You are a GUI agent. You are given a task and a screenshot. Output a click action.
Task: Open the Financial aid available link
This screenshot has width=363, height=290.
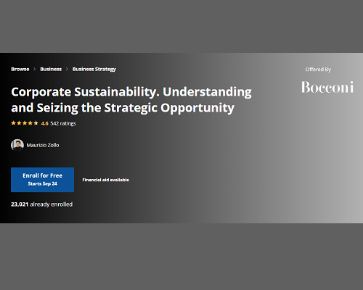106,180
